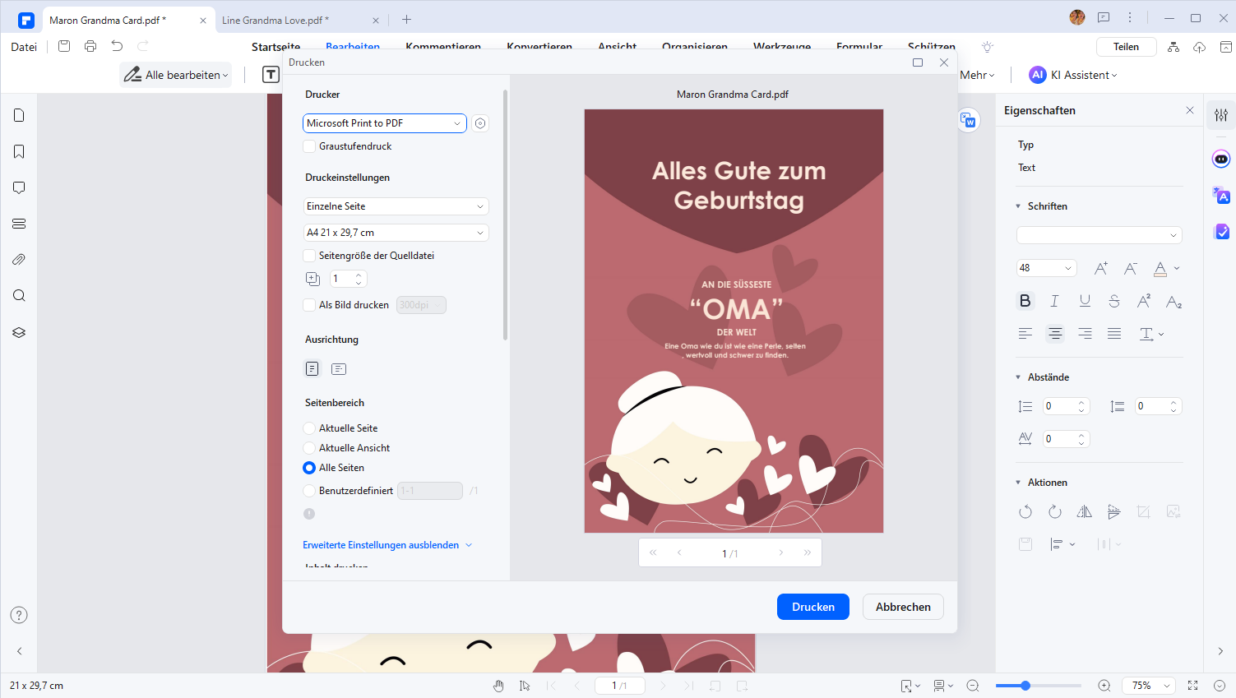The image size is (1236, 698).
Task: Open KI Assistent menu
Action: pyautogui.click(x=1073, y=75)
